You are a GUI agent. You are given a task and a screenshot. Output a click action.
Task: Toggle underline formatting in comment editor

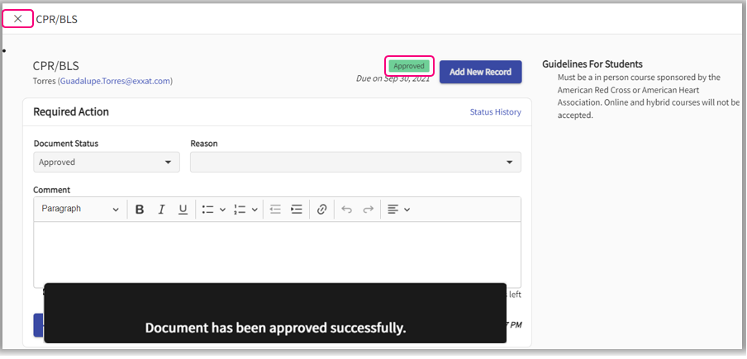(183, 210)
